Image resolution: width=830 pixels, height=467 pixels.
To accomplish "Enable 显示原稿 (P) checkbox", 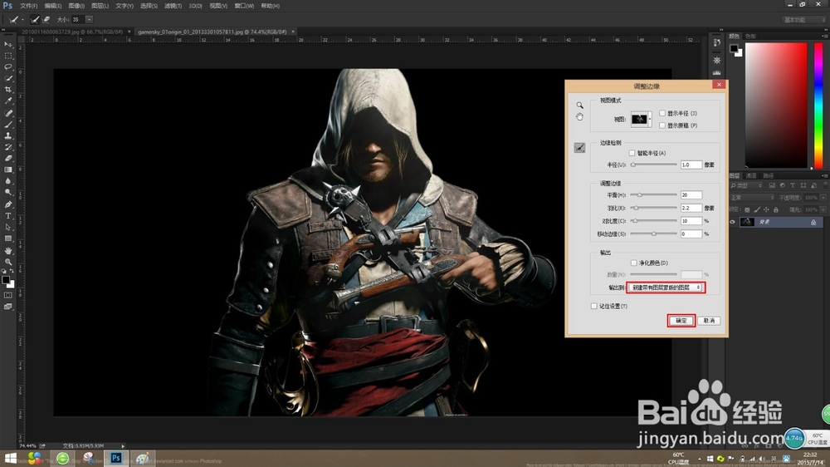I will 662,125.
